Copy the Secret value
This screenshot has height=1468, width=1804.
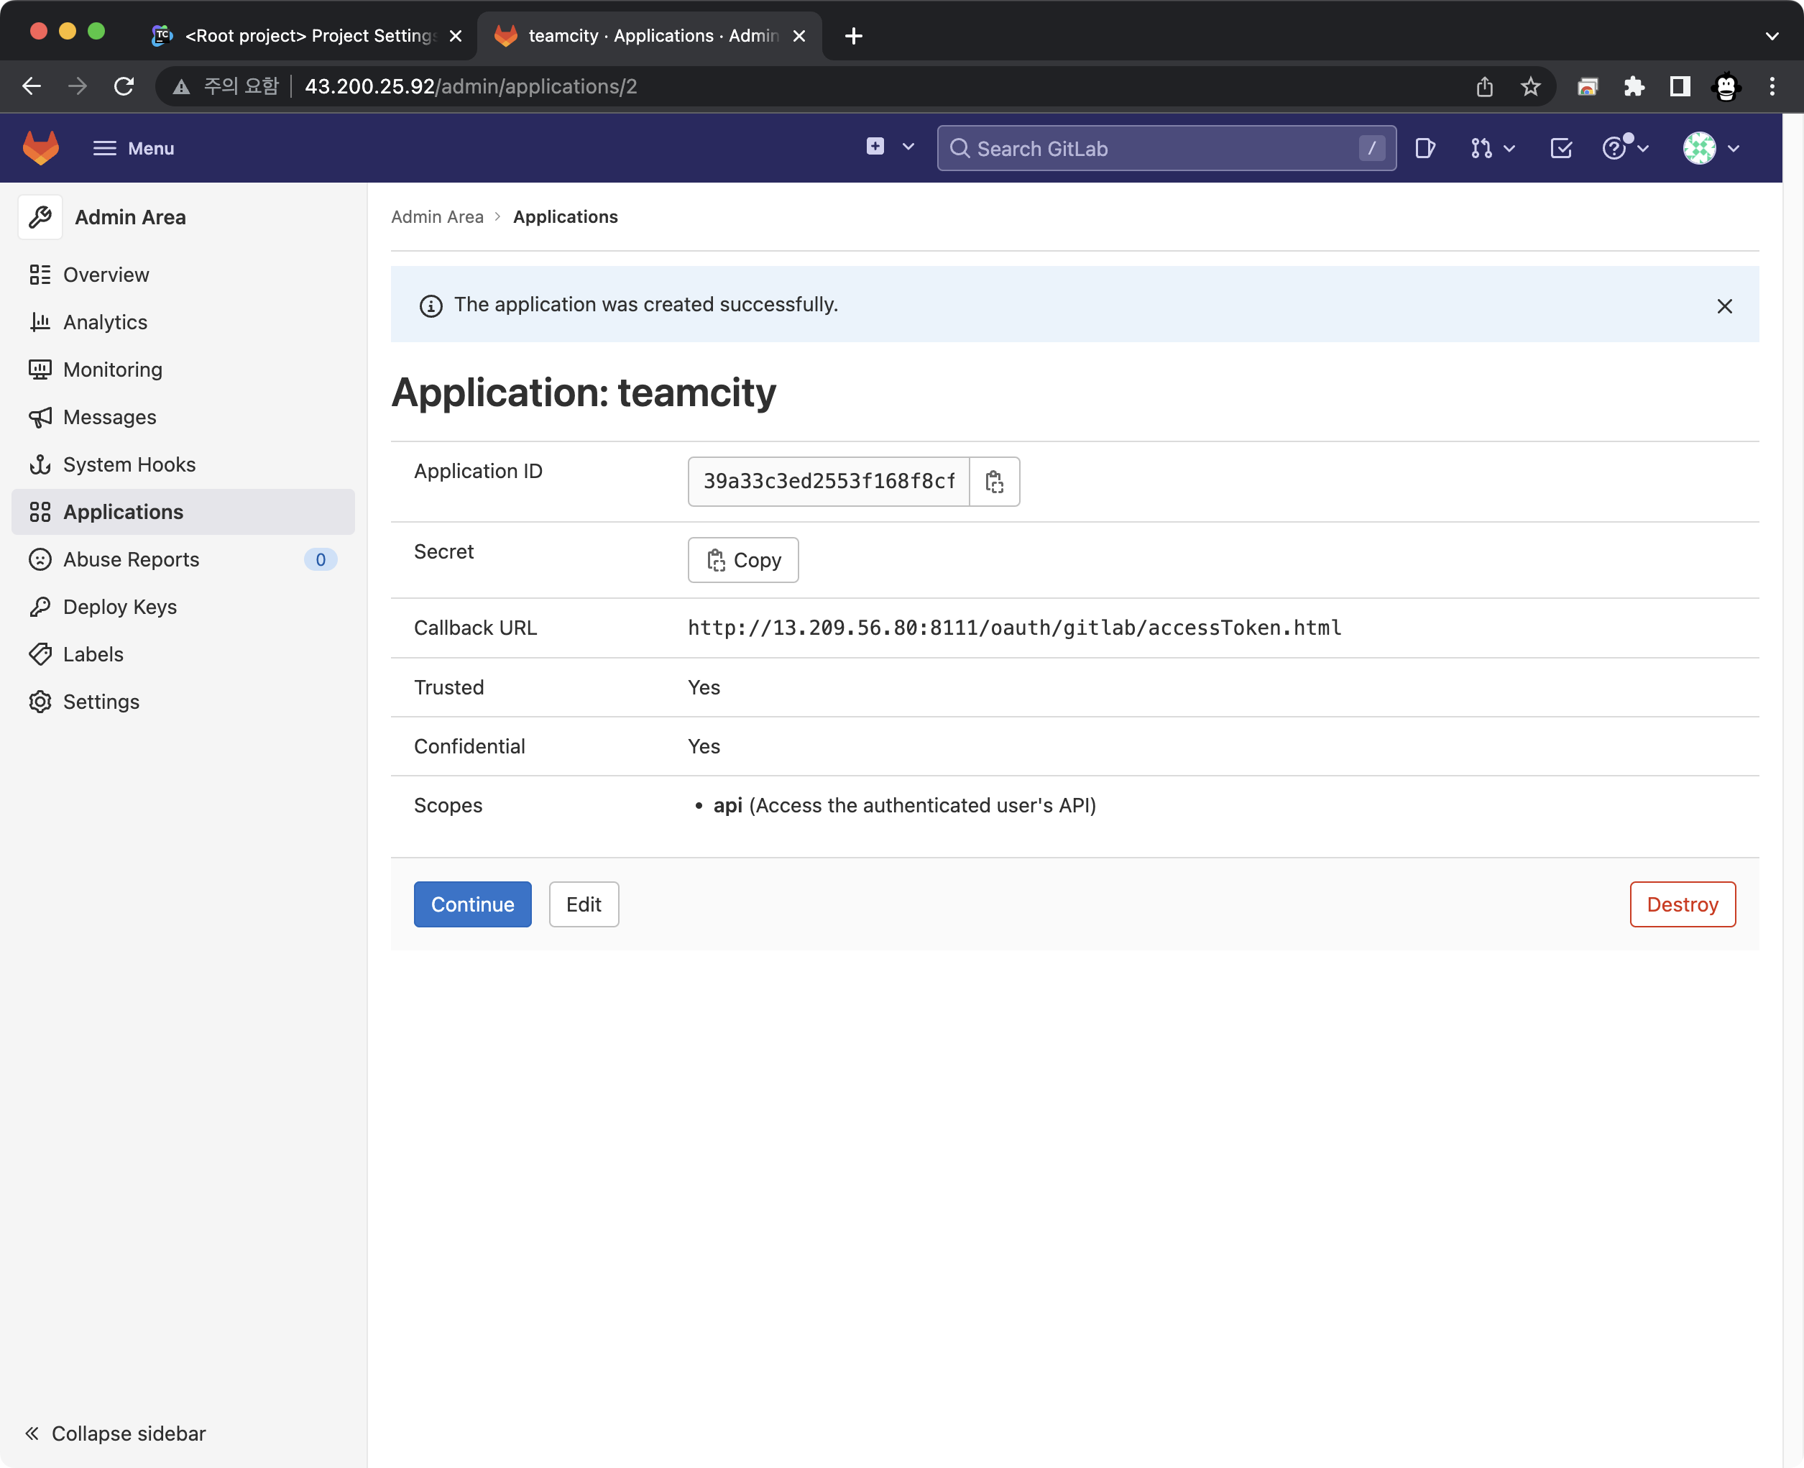click(743, 560)
